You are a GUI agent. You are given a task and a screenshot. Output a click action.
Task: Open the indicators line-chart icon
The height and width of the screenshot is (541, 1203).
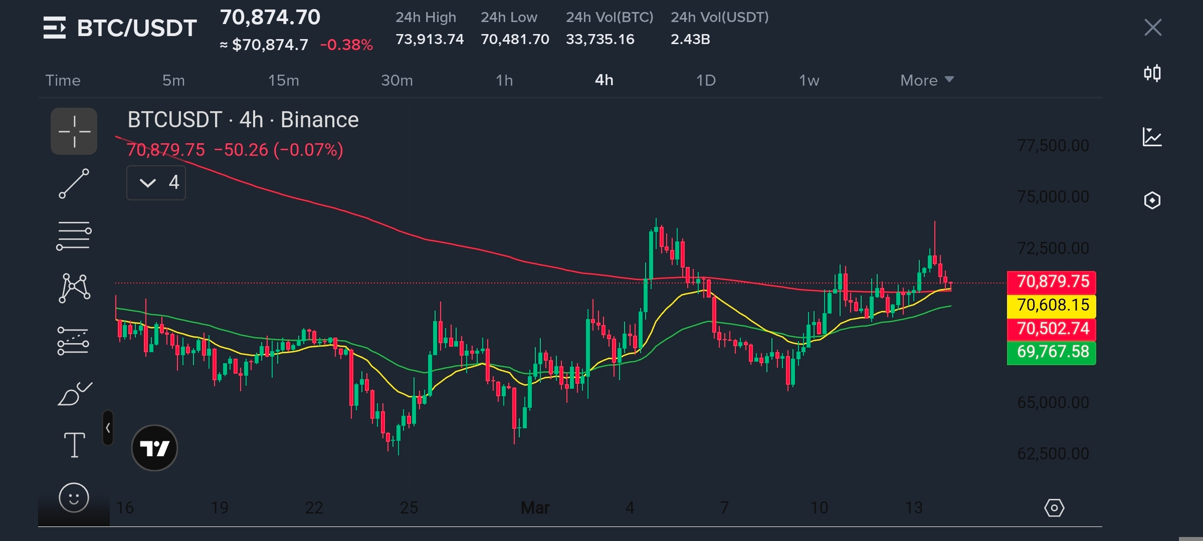pyautogui.click(x=1152, y=137)
